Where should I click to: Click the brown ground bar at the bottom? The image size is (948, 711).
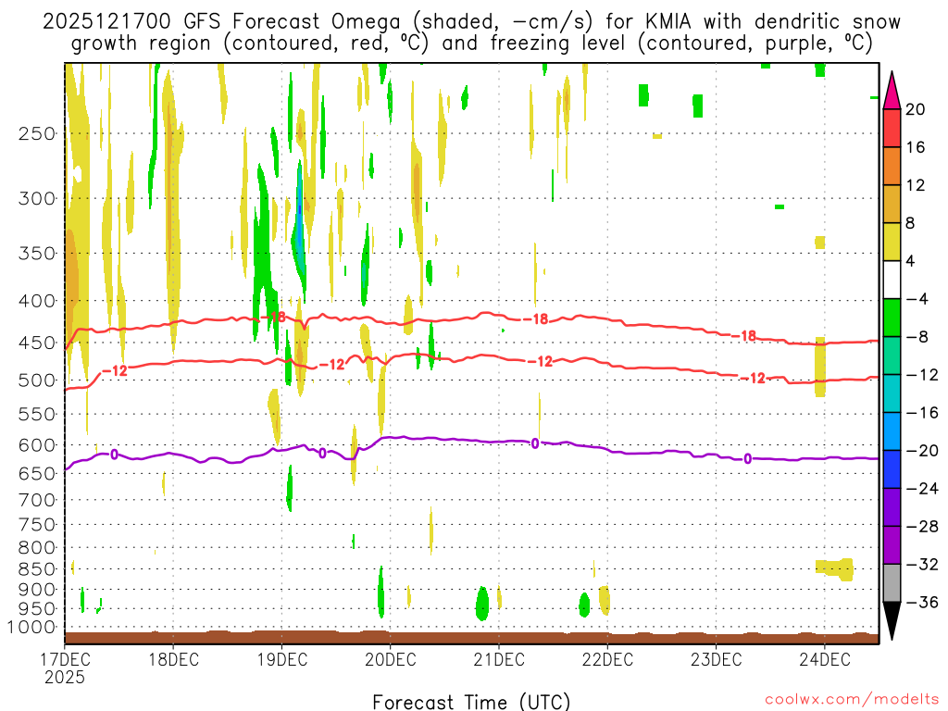[471, 637]
